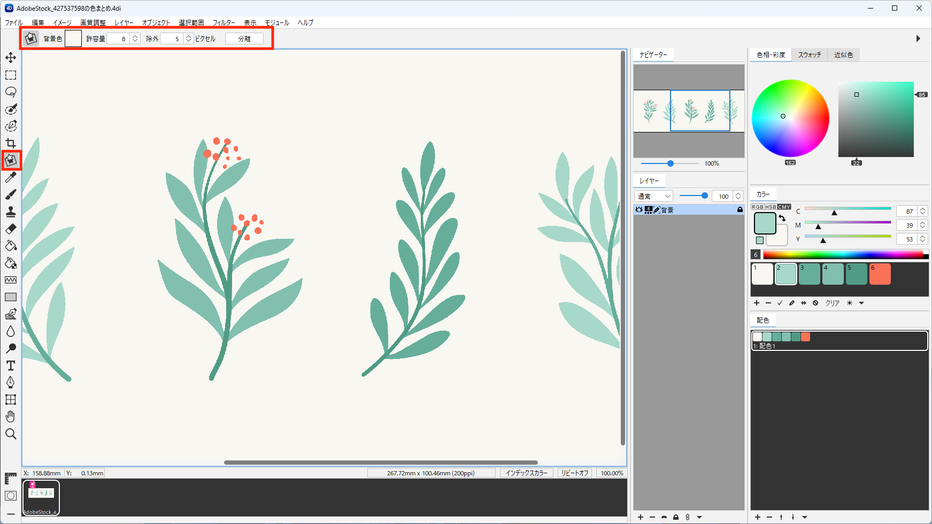Select the rectangular marquee selection tool
The height and width of the screenshot is (524, 932).
tap(11, 75)
